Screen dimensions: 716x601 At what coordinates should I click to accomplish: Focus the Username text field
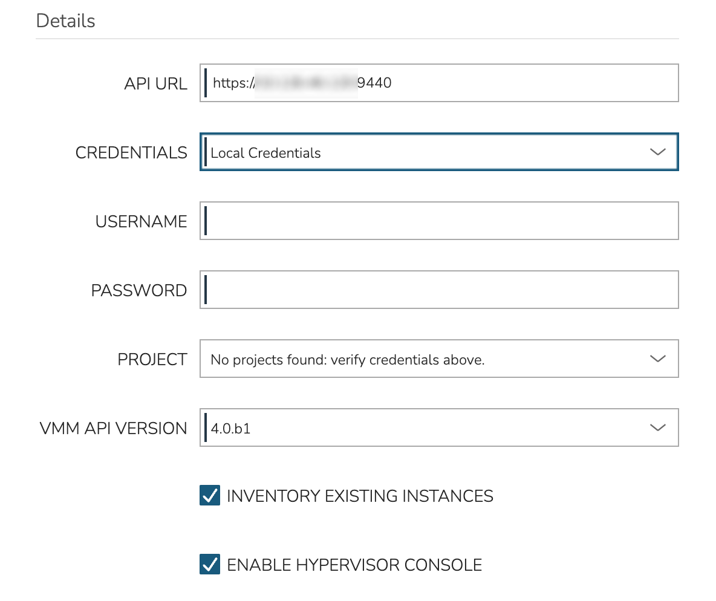click(x=439, y=221)
